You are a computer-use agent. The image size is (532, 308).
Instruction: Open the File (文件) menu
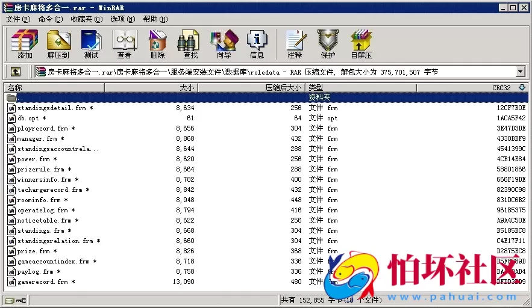pyautogui.click(x=18, y=19)
